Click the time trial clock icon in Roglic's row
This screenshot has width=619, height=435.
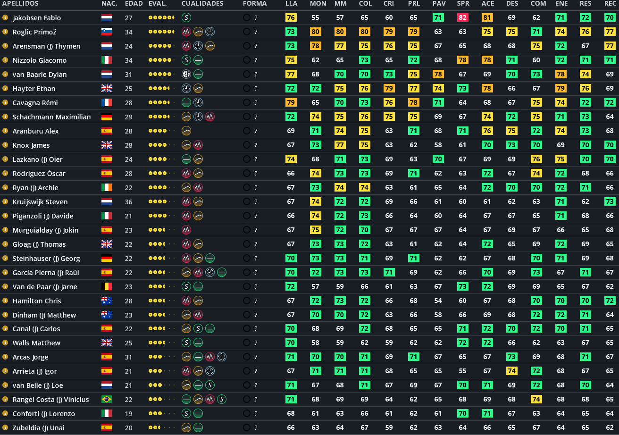(x=210, y=32)
